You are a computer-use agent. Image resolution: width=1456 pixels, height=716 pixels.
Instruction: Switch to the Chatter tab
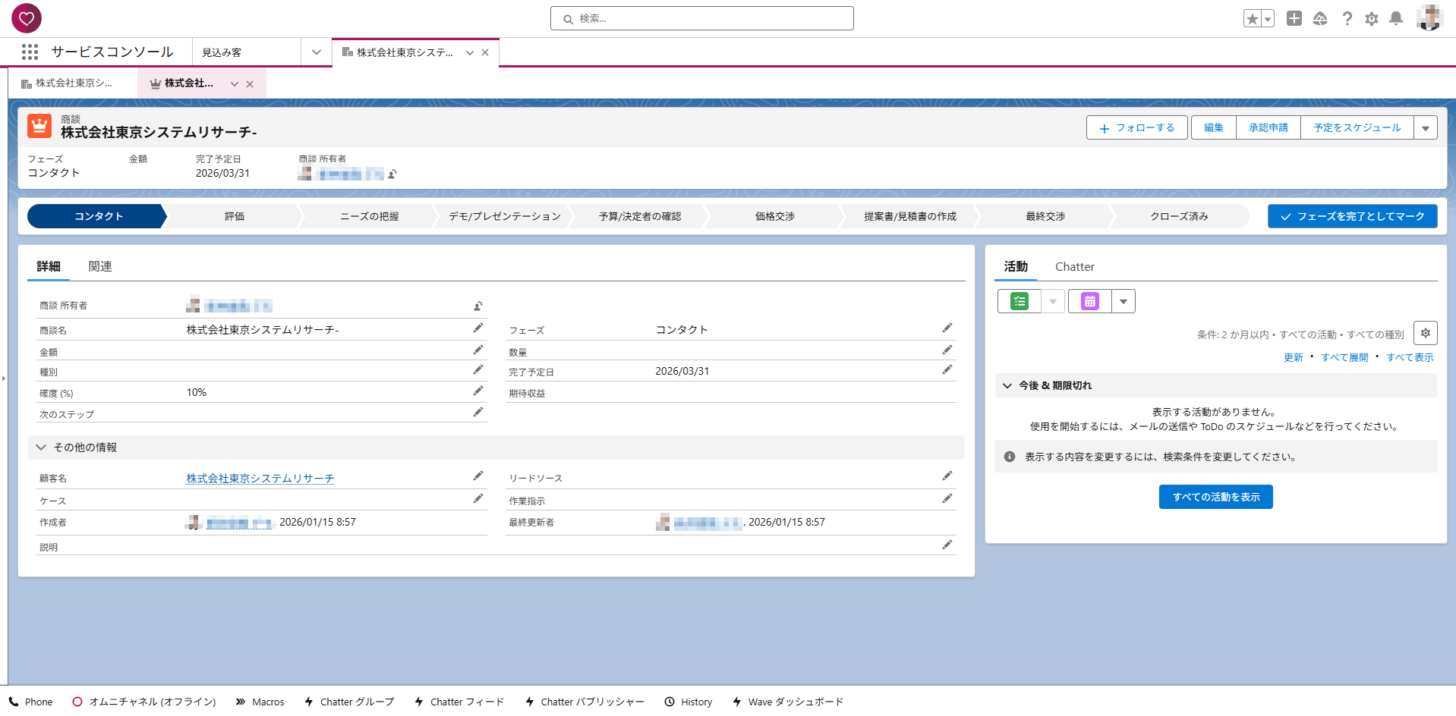(1074, 267)
